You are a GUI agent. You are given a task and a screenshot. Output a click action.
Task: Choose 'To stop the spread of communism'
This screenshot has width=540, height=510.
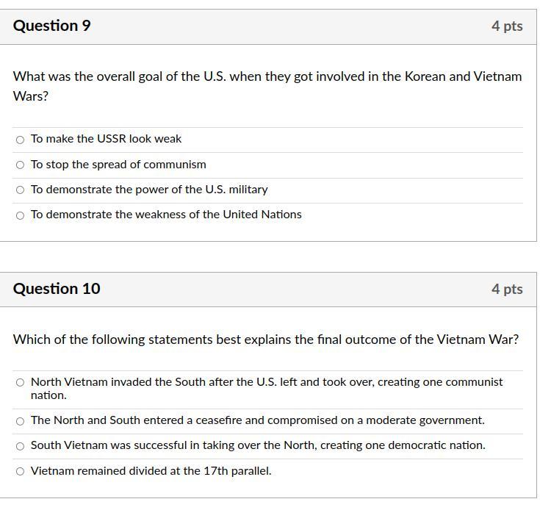[20, 165]
